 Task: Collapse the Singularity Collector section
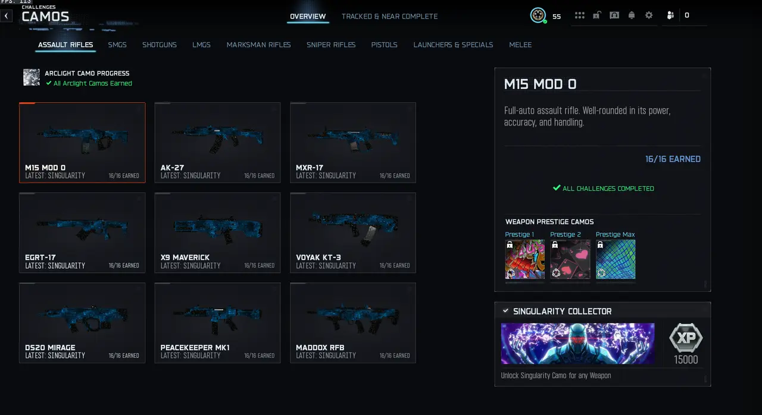point(505,311)
